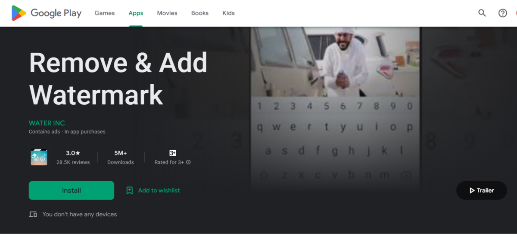Viewport: 517px width, 237px height.
Task: Click the 3+ content rating badge
Action: 172,153
